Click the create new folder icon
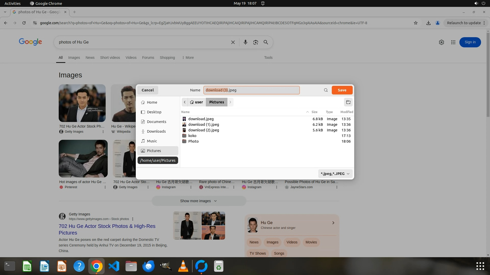Screen dimensions: 490x275 [348, 102]
